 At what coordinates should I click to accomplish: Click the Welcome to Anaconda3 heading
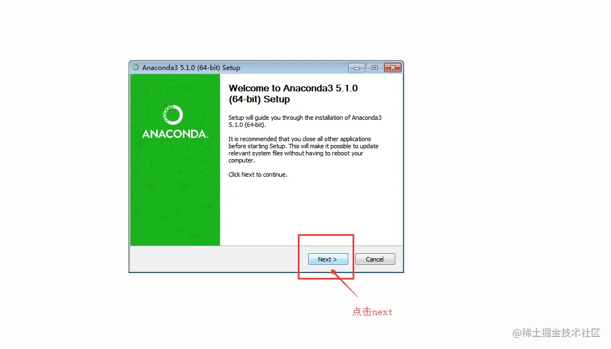pyautogui.click(x=293, y=94)
